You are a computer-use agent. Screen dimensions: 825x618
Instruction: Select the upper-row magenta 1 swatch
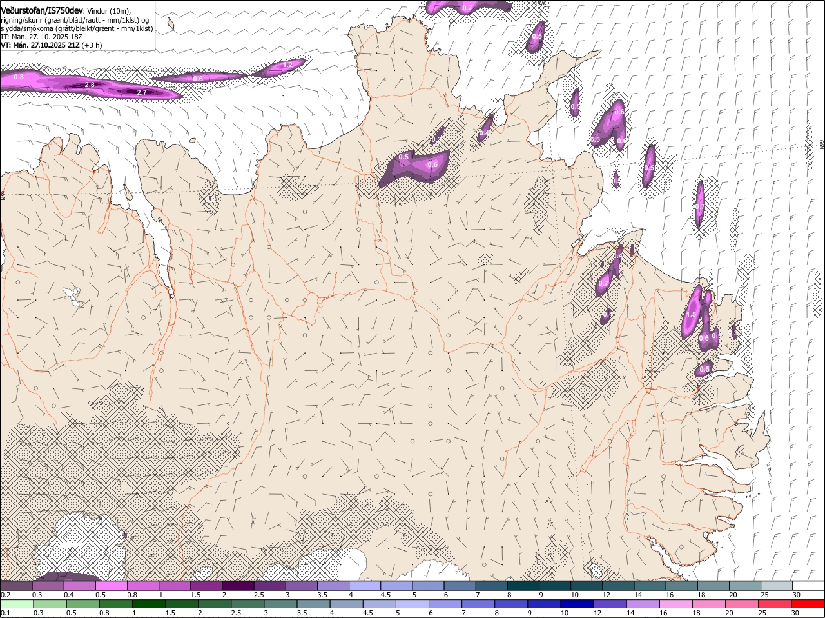(175, 586)
